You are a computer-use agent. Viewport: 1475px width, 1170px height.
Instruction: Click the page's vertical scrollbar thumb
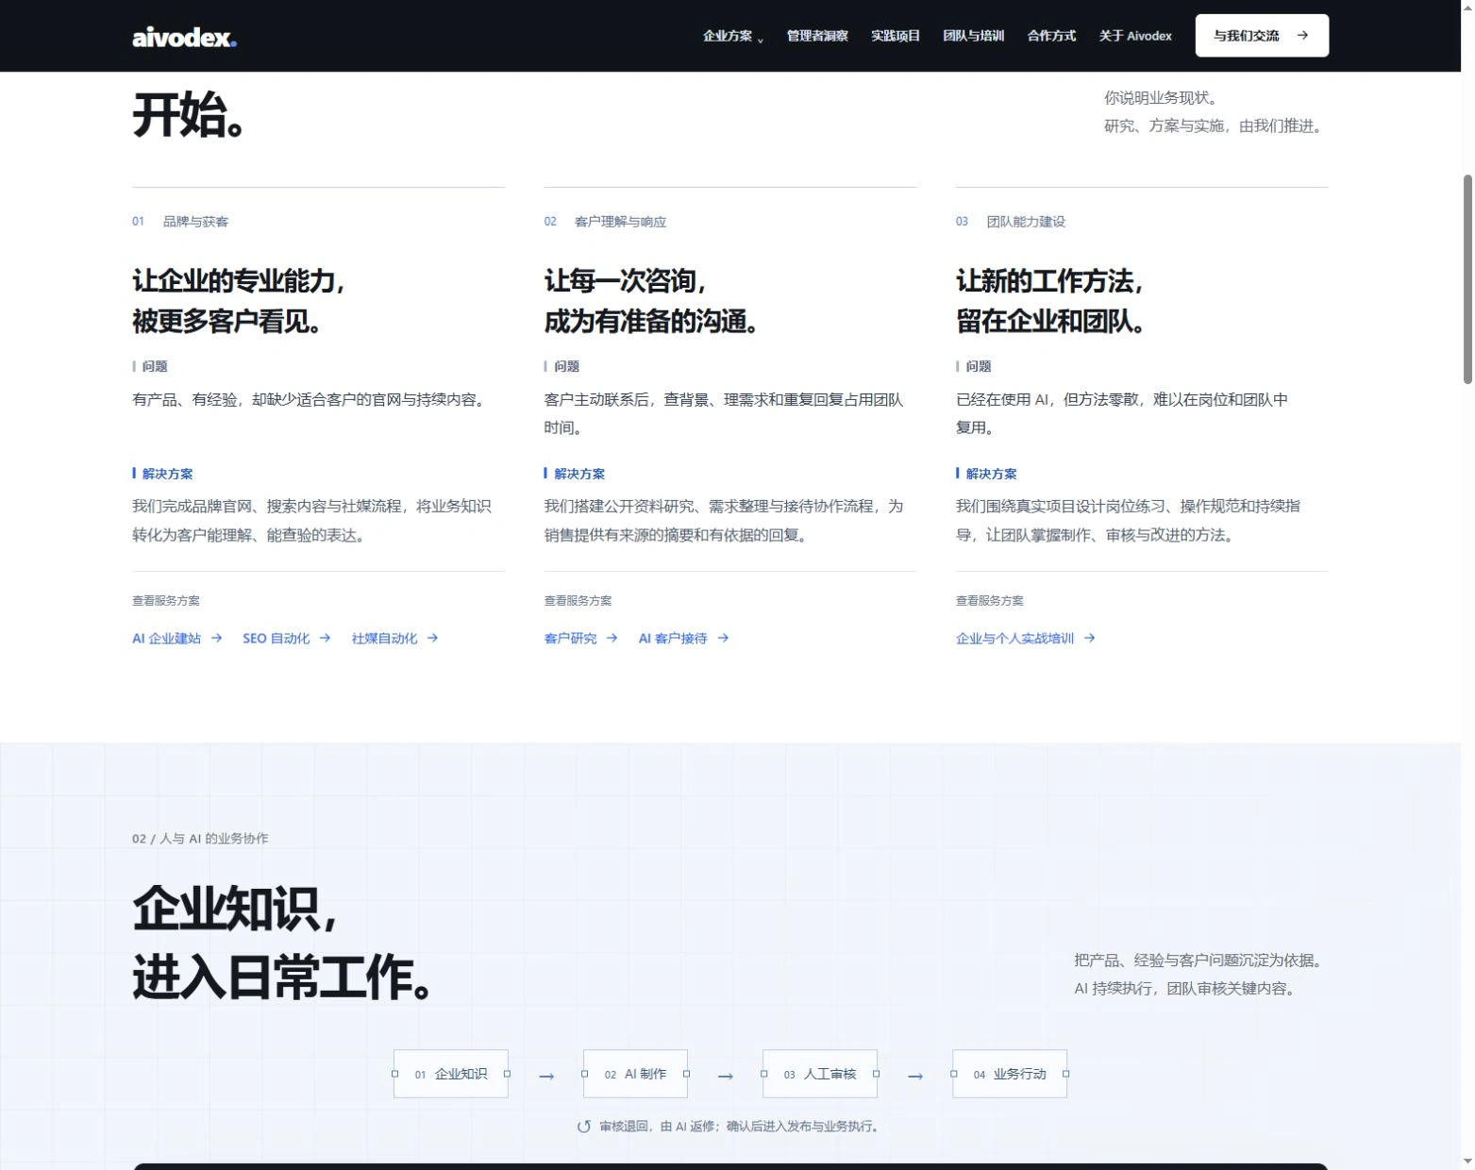click(1467, 278)
